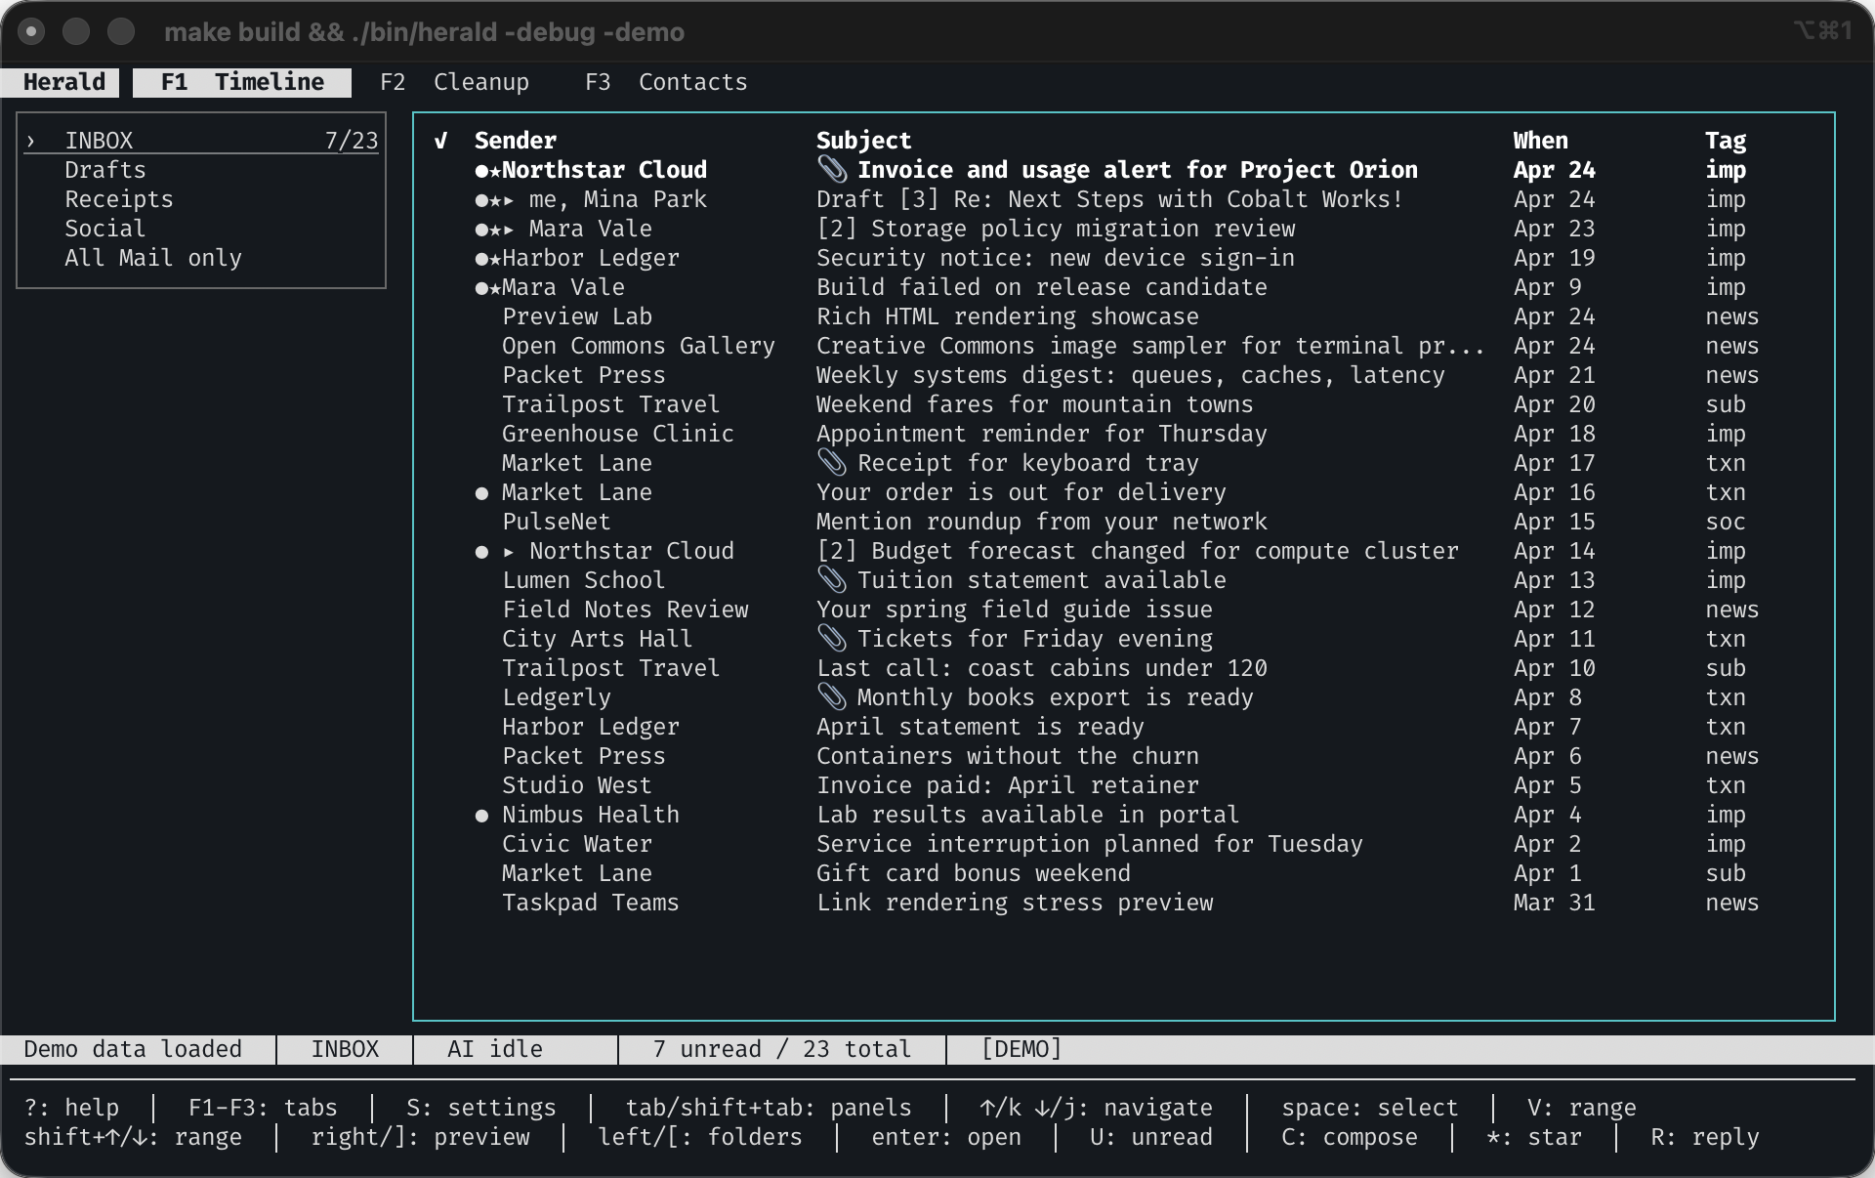Image resolution: width=1875 pixels, height=1178 pixels.
Task: Click the unread dot beside Market Lane out for delivery
Action: pyautogui.click(x=481, y=493)
